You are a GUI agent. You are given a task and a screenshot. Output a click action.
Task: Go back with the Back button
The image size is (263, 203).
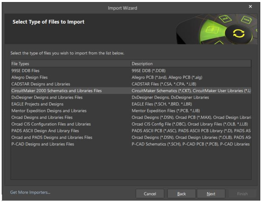click(x=181, y=194)
